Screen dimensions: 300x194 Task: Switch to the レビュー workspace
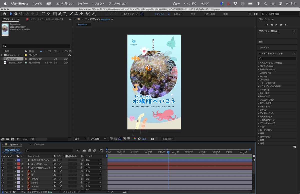(x=178, y=14)
